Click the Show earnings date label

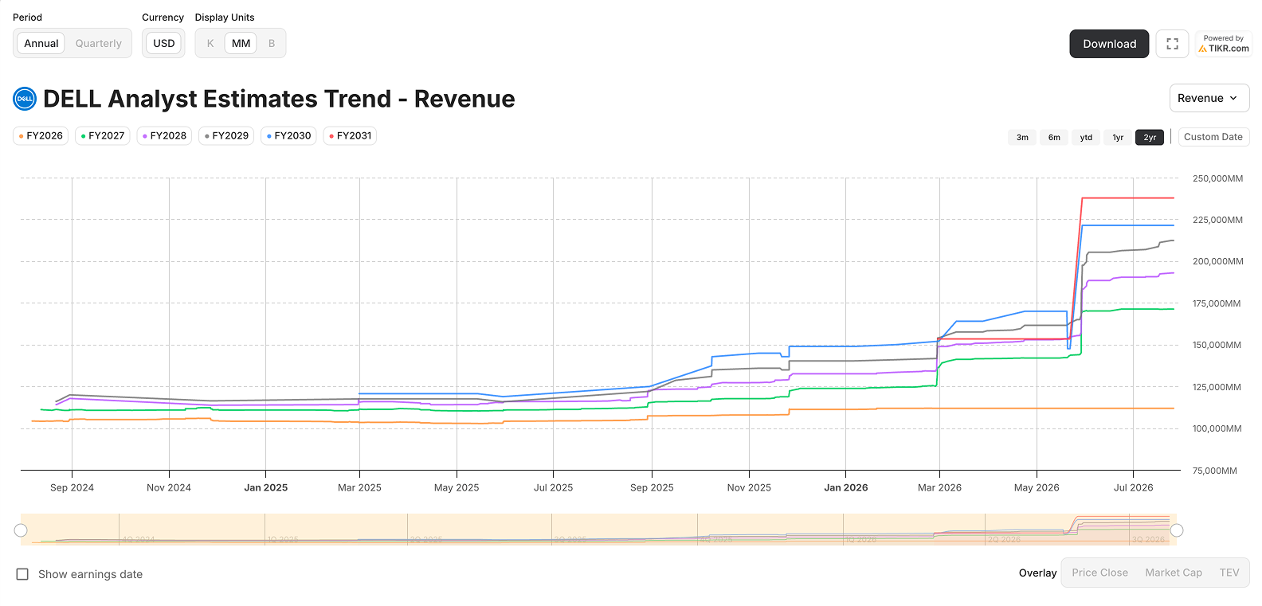[90, 574]
